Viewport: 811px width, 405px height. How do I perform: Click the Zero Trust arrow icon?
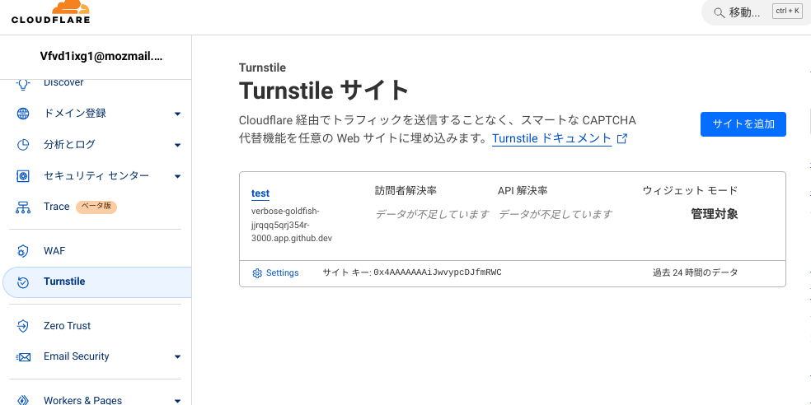[23, 326]
